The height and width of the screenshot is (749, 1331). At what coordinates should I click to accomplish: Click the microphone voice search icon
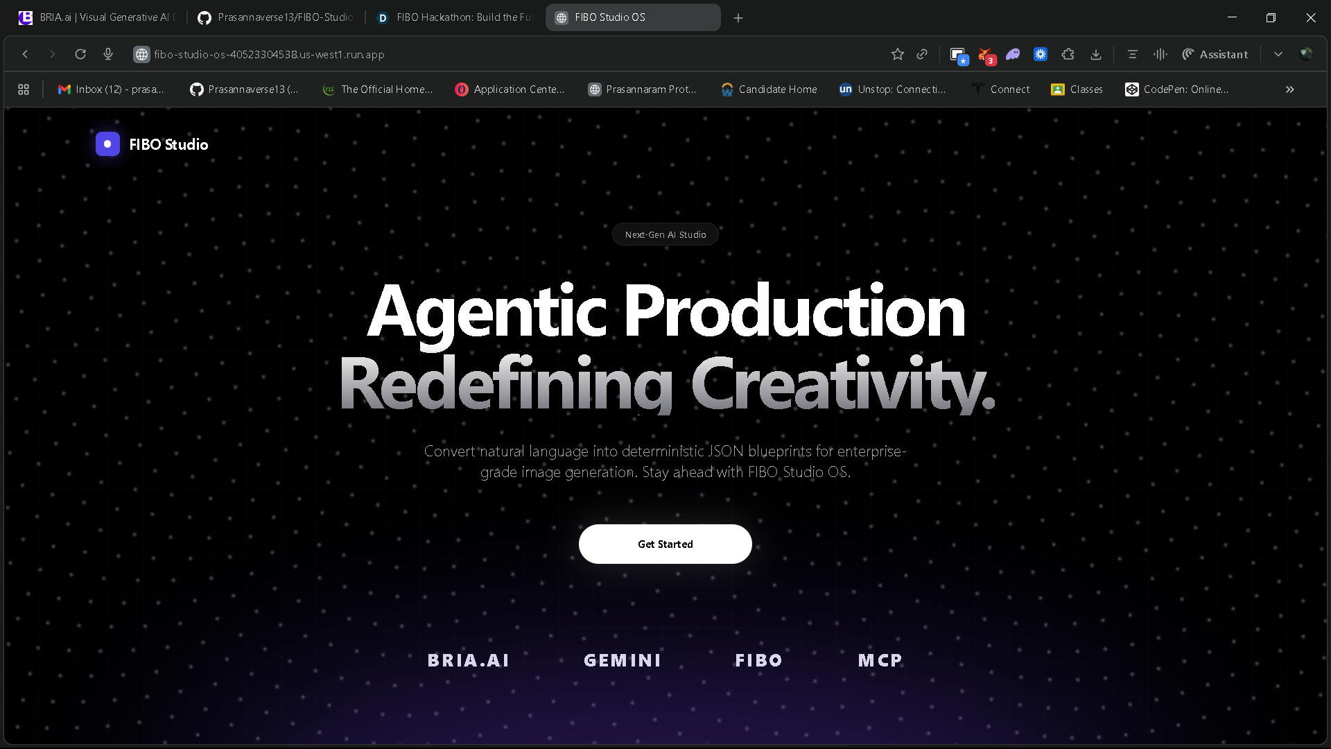click(108, 54)
